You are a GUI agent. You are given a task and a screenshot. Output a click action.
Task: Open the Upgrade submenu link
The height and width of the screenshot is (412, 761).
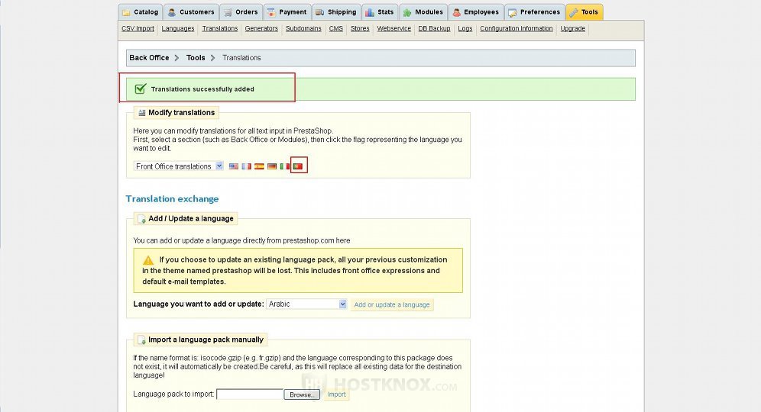[x=573, y=28]
